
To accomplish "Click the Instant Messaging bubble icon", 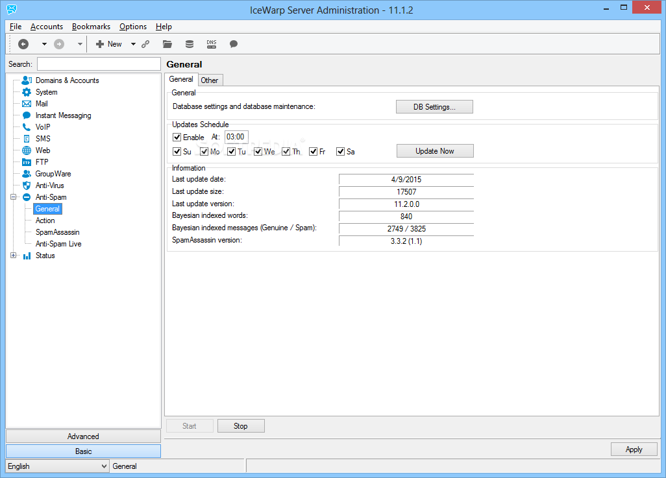I will click(x=27, y=115).
